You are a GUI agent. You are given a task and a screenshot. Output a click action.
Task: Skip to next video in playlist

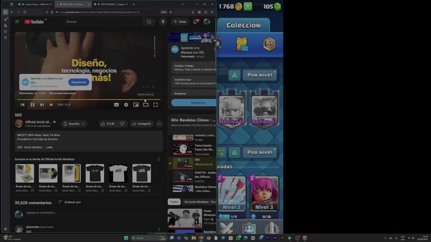(x=42, y=105)
